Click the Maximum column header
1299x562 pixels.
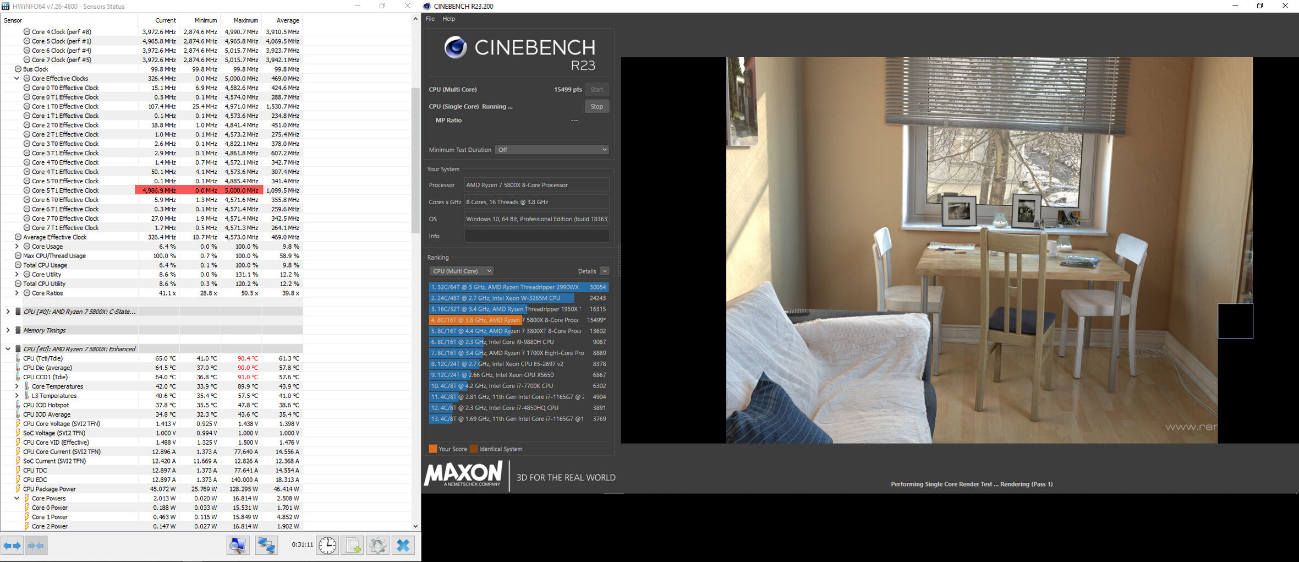tap(241, 20)
